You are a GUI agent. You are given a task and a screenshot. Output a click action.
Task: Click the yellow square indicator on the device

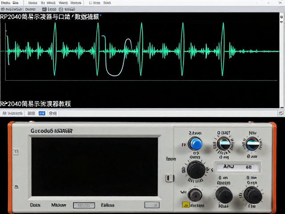(186, 205)
